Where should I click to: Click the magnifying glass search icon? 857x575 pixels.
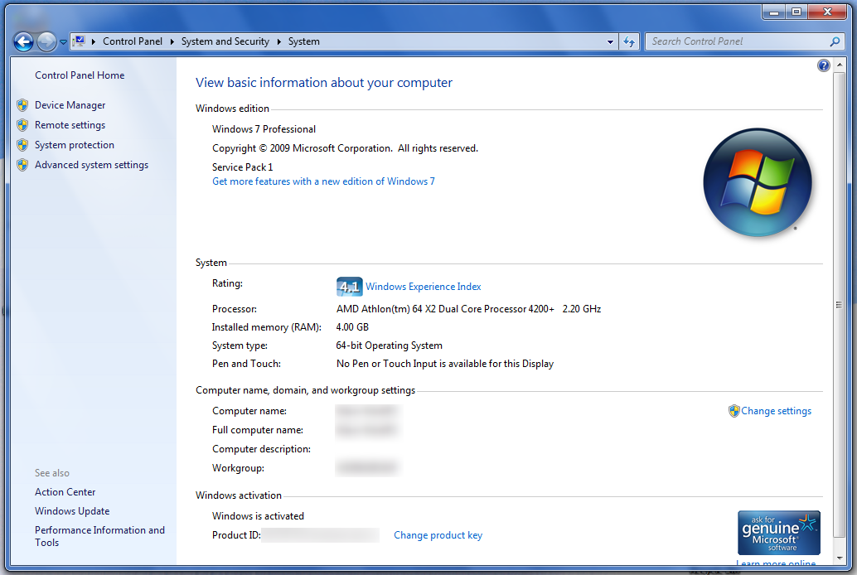coord(835,41)
